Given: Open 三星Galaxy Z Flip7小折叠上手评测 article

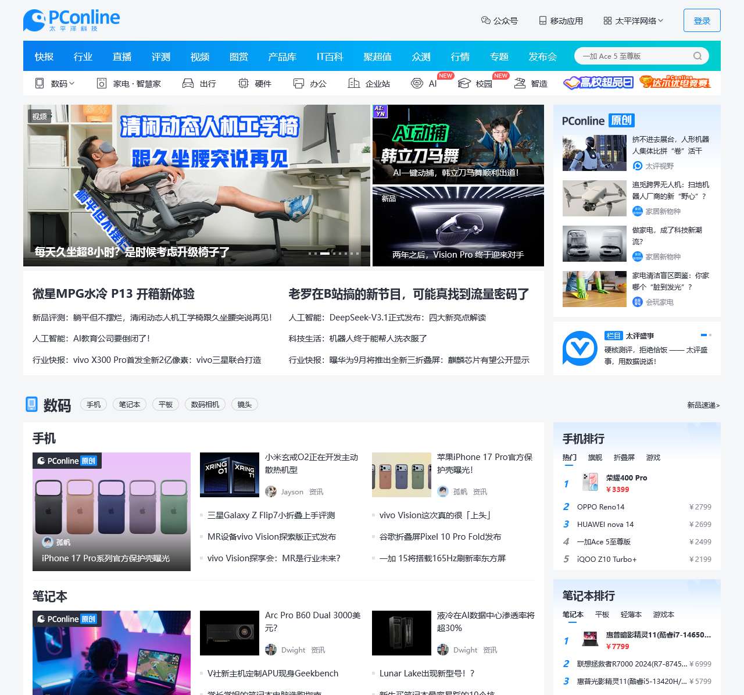Looking at the screenshot, I should coord(271,515).
